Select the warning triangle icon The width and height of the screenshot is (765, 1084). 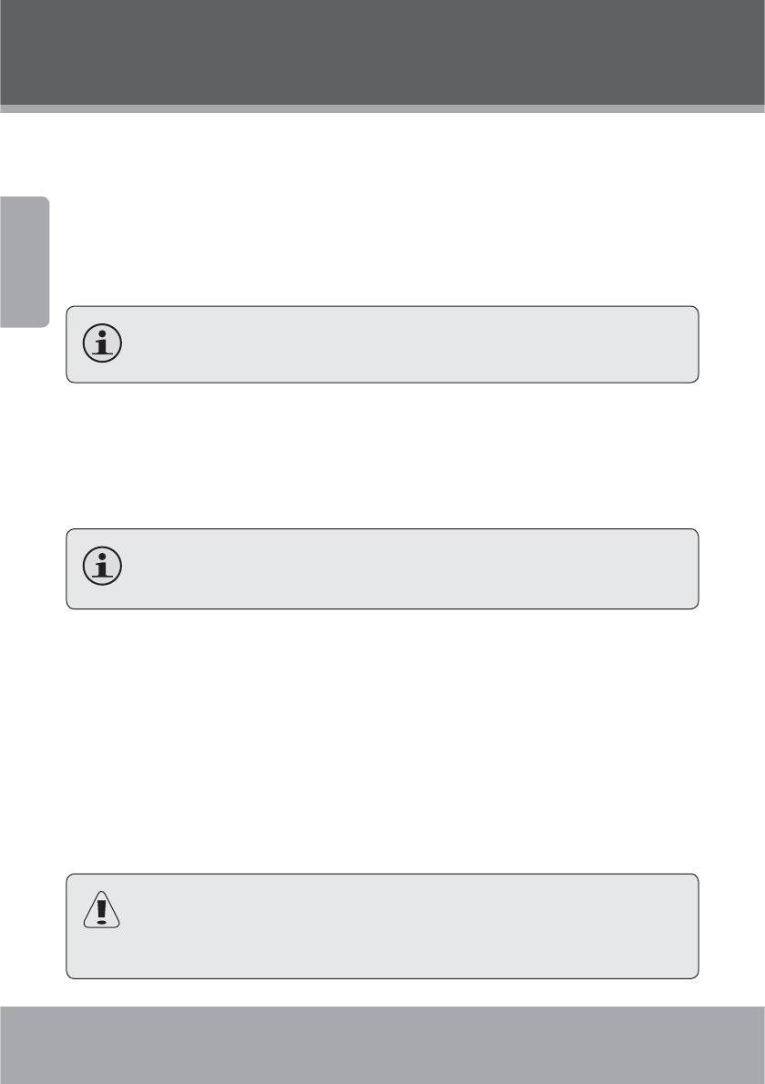[x=102, y=909]
